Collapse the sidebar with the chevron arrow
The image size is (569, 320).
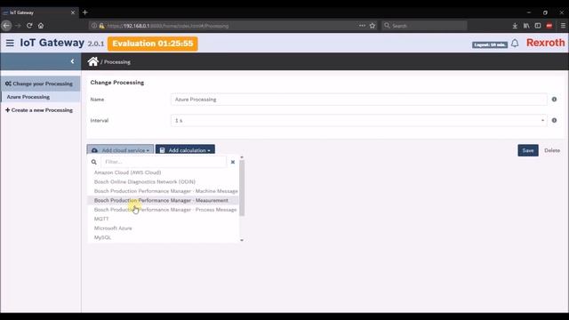pos(72,61)
